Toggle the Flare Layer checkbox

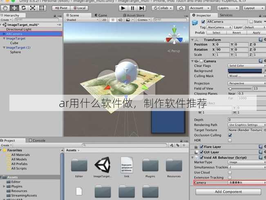[201, 147]
